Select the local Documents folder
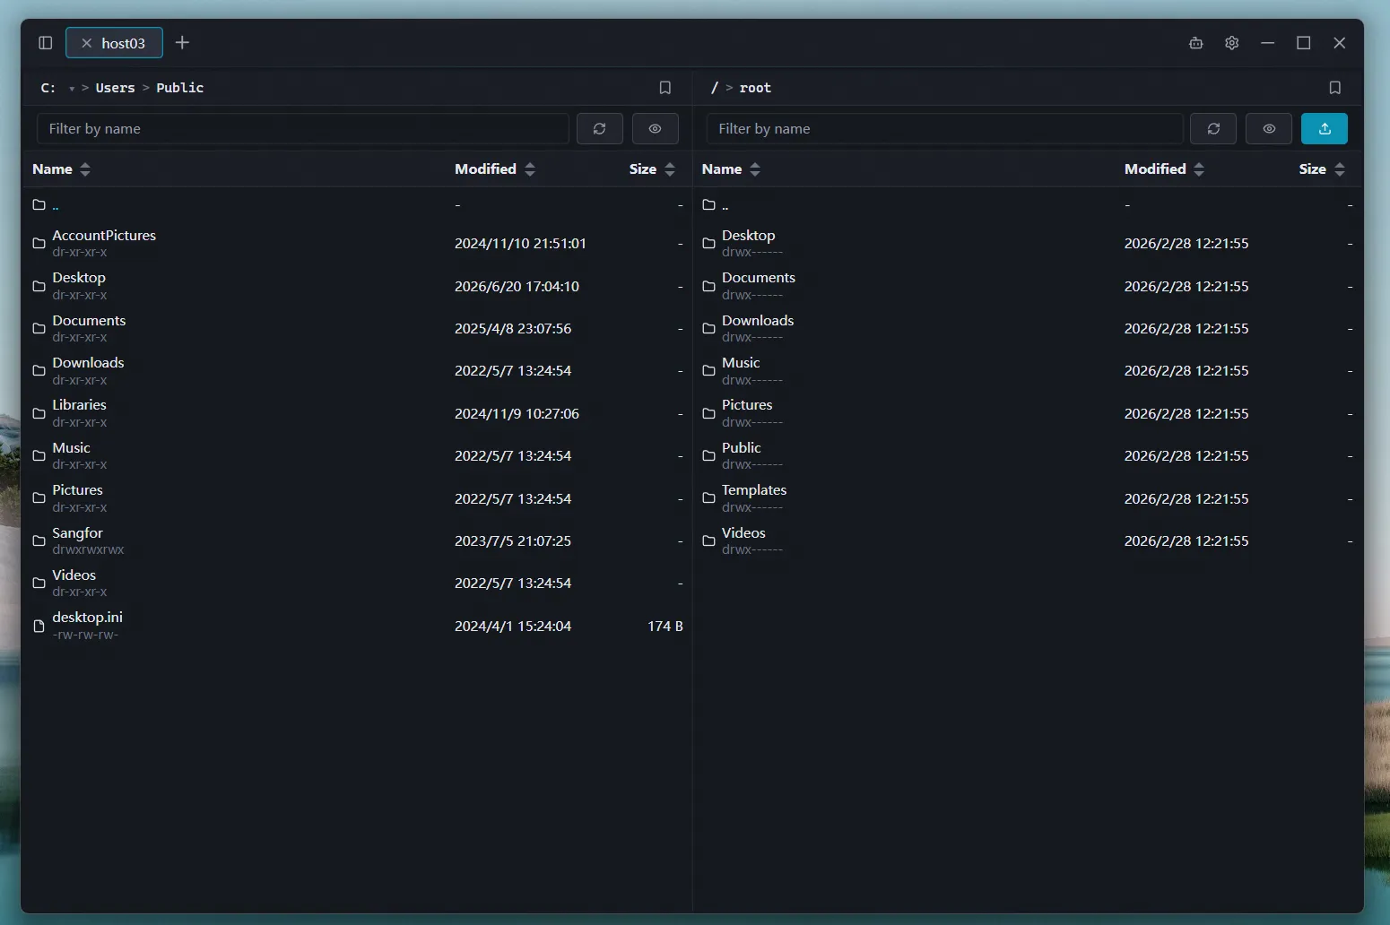 click(x=357, y=328)
